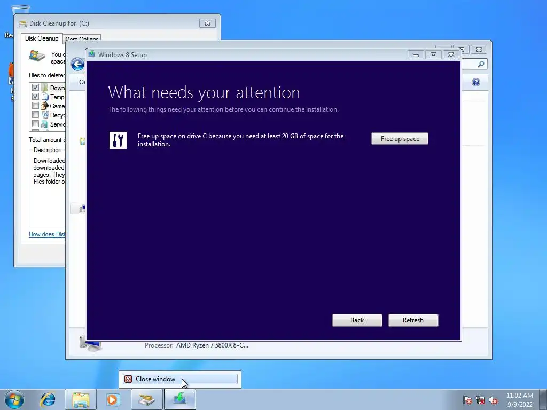Viewport: 547px width, 410px height.
Task: Close the Disk Cleanup dialog
Action: click(x=207, y=23)
